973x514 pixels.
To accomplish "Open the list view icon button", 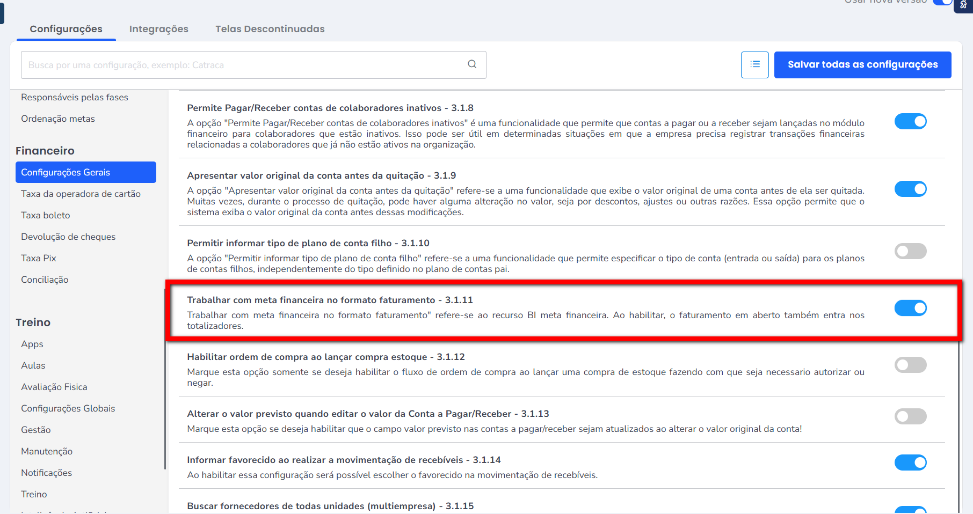I will pyautogui.click(x=754, y=65).
